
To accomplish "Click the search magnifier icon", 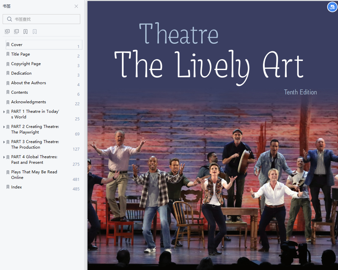I will (x=9, y=19).
